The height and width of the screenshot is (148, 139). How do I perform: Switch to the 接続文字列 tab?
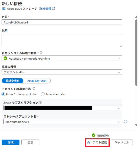click(x=13, y=81)
